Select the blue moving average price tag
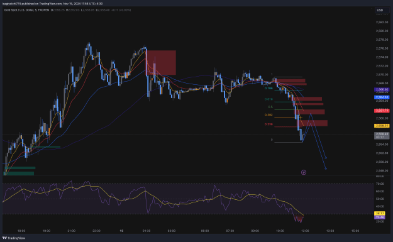 382,97
